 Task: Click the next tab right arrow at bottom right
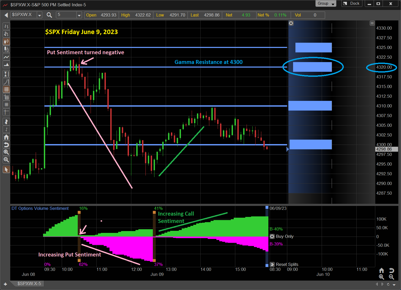click(382, 284)
